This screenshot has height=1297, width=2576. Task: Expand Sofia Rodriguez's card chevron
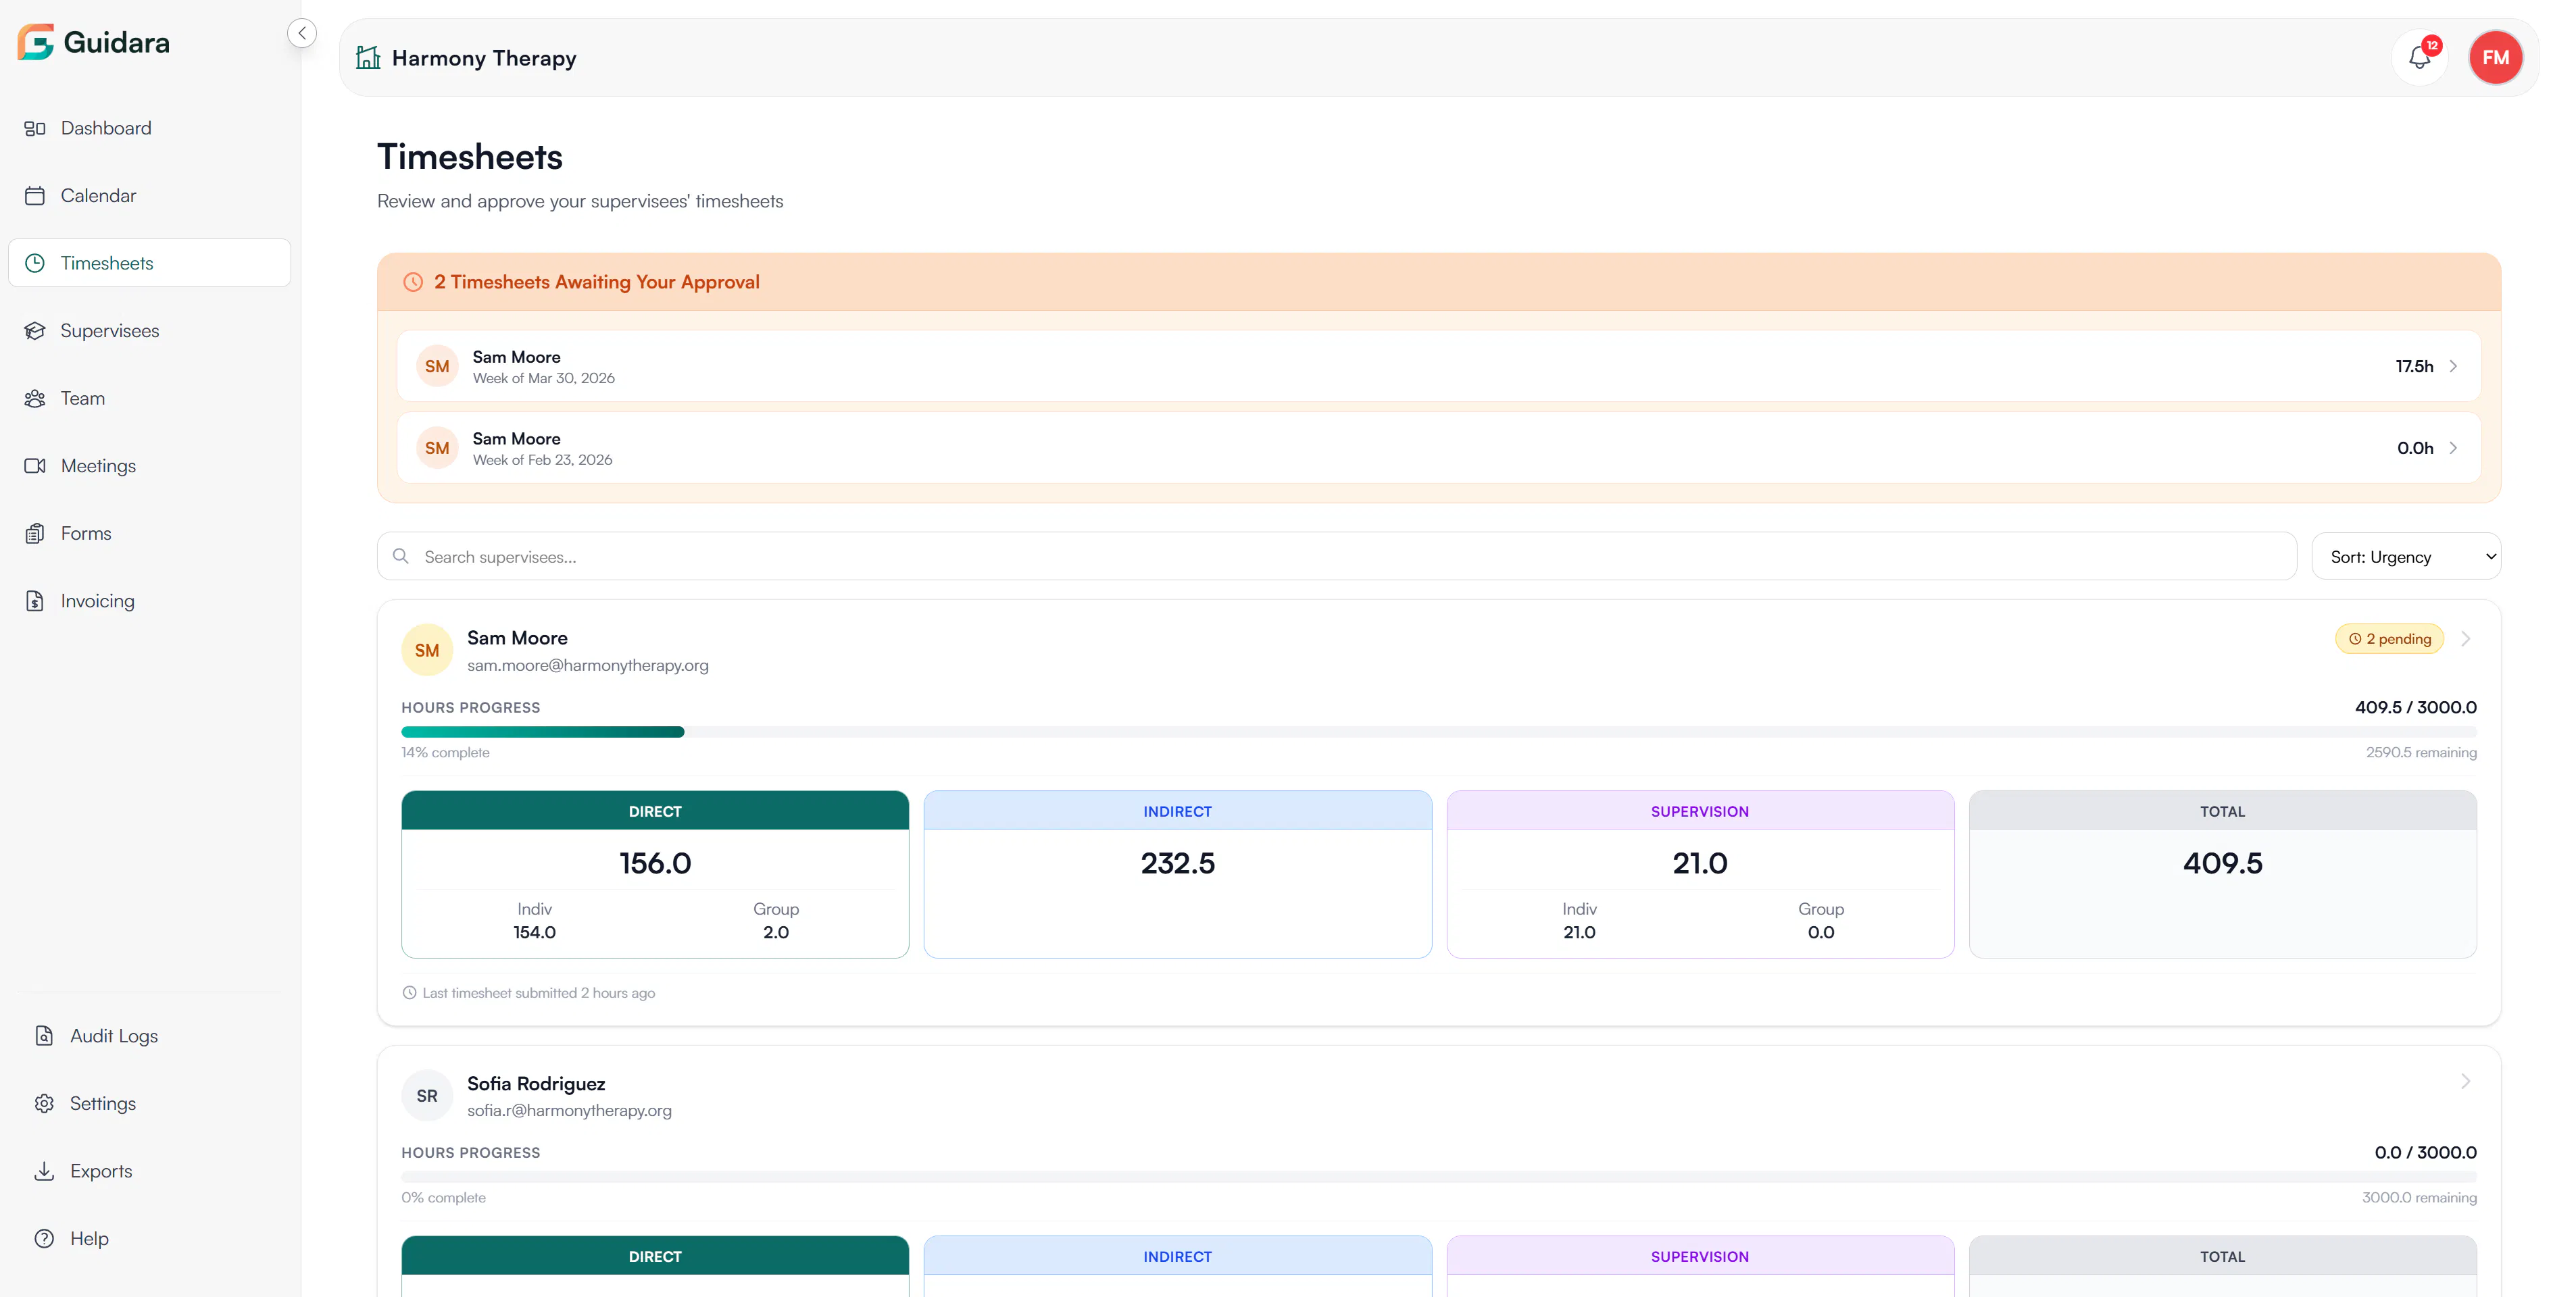2466,1081
